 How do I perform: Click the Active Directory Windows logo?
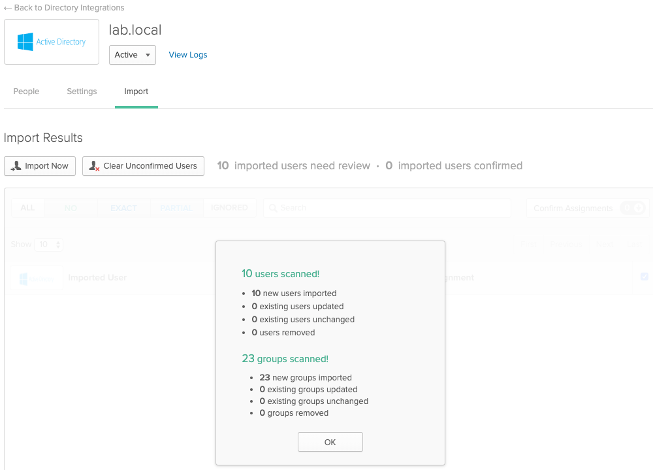point(25,42)
